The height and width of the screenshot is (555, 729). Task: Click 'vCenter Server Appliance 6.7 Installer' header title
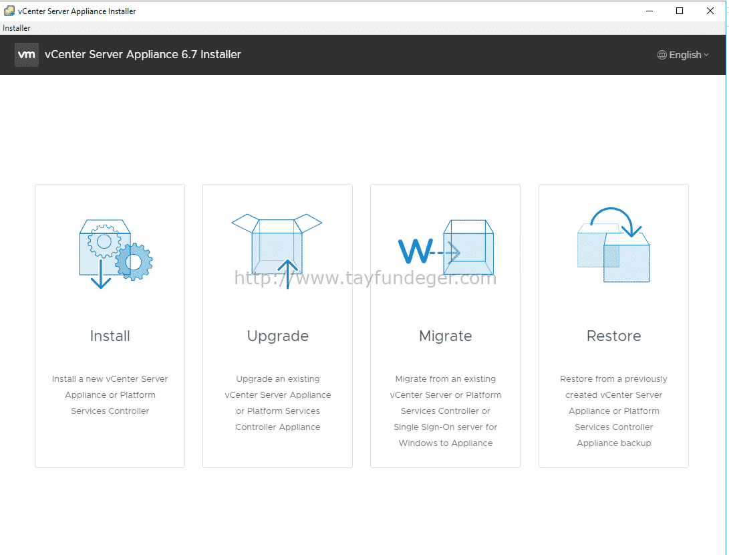point(143,54)
